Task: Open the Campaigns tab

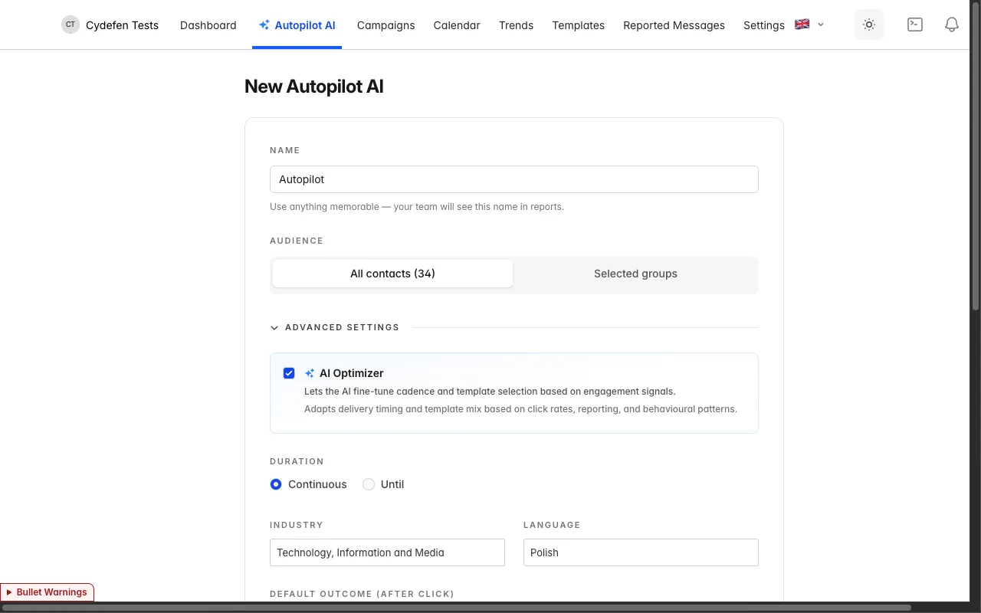Action: pyautogui.click(x=386, y=25)
